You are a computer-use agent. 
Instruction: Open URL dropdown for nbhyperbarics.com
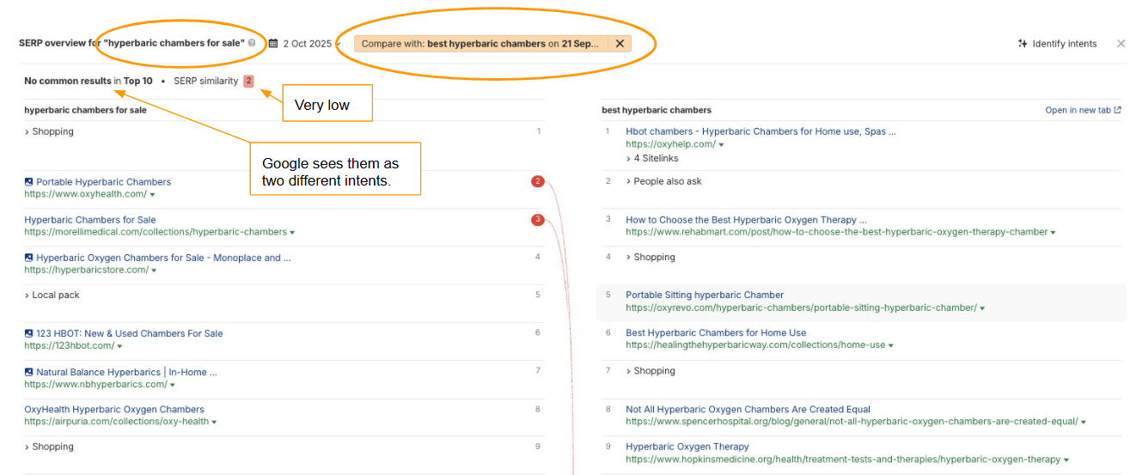173,385
